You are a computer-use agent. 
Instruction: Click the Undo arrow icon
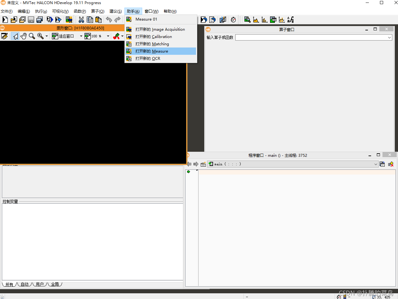[109, 20]
